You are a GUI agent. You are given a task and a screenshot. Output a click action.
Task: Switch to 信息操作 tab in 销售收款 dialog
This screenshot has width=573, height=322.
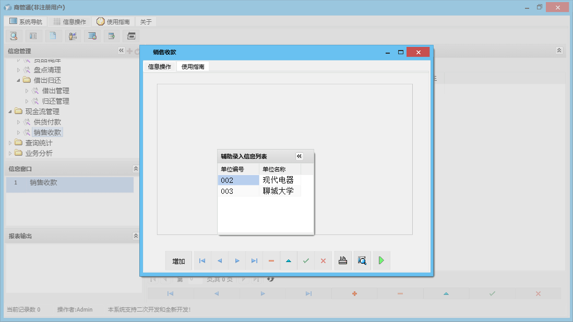click(159, 66)
